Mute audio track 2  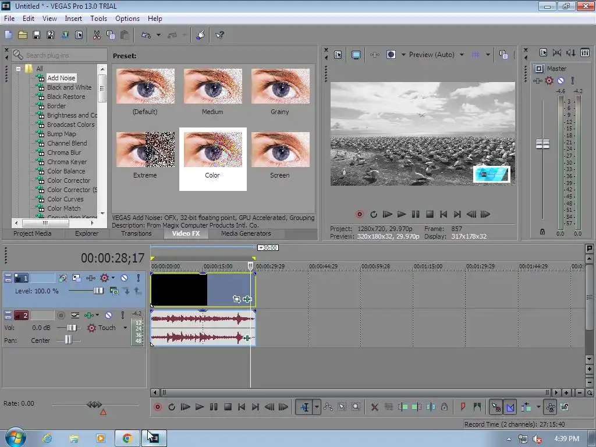109,315
